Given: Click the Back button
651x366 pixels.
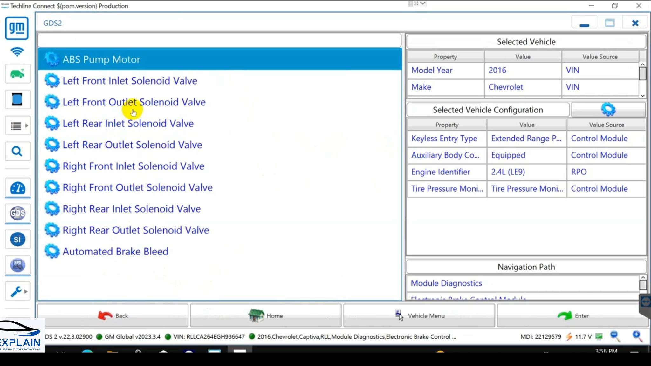Looking at the screenshot, I should tap(113, 315).
